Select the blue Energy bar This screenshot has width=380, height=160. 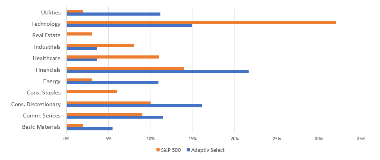[x=113, y=83]
